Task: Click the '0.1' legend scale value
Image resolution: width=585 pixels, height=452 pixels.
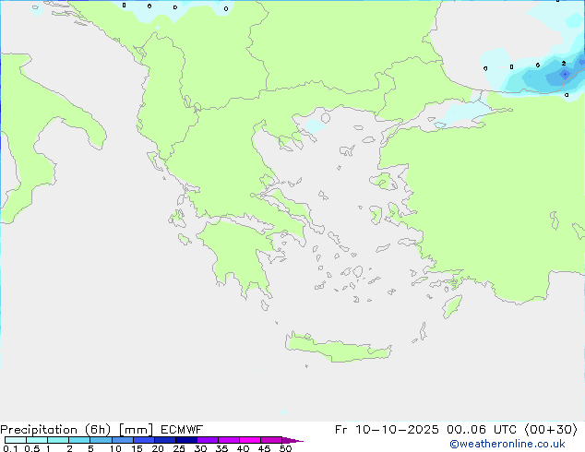Action: (x=10, y=448)
